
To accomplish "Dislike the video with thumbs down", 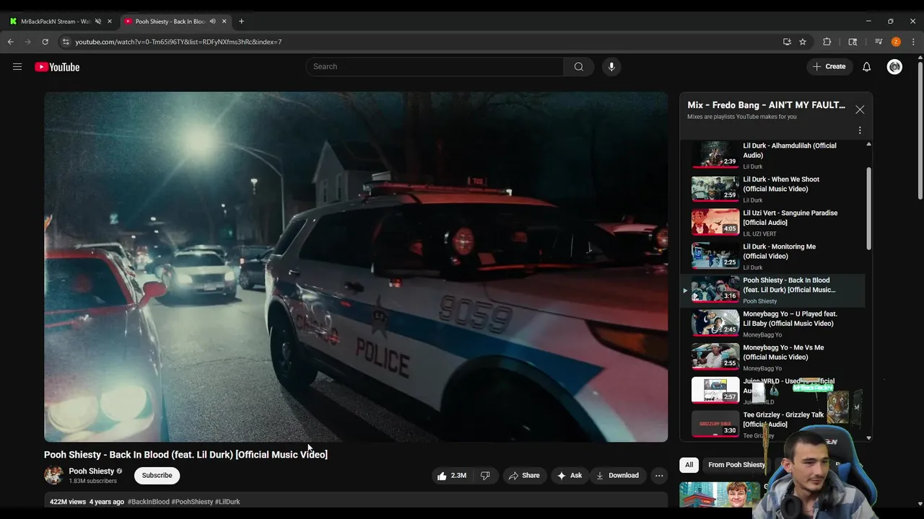I will (x=485, y=476).
